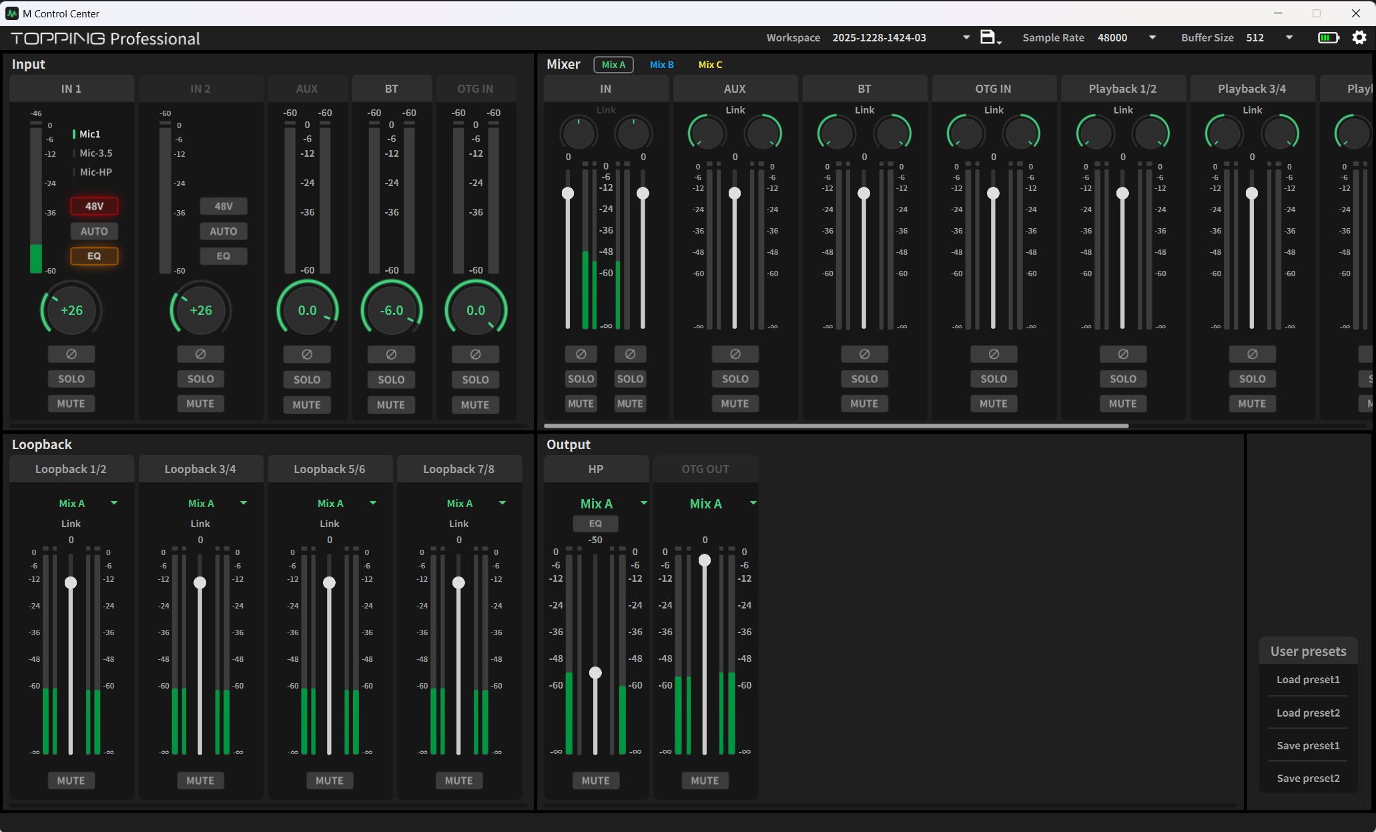Click the IN 1 gain knob
Viewport: 1376px width, 832px height.
[71, 310]
